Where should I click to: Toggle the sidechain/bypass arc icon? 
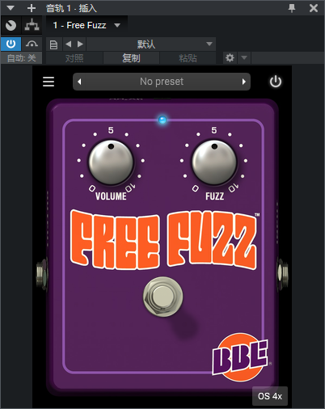point(32,44)
